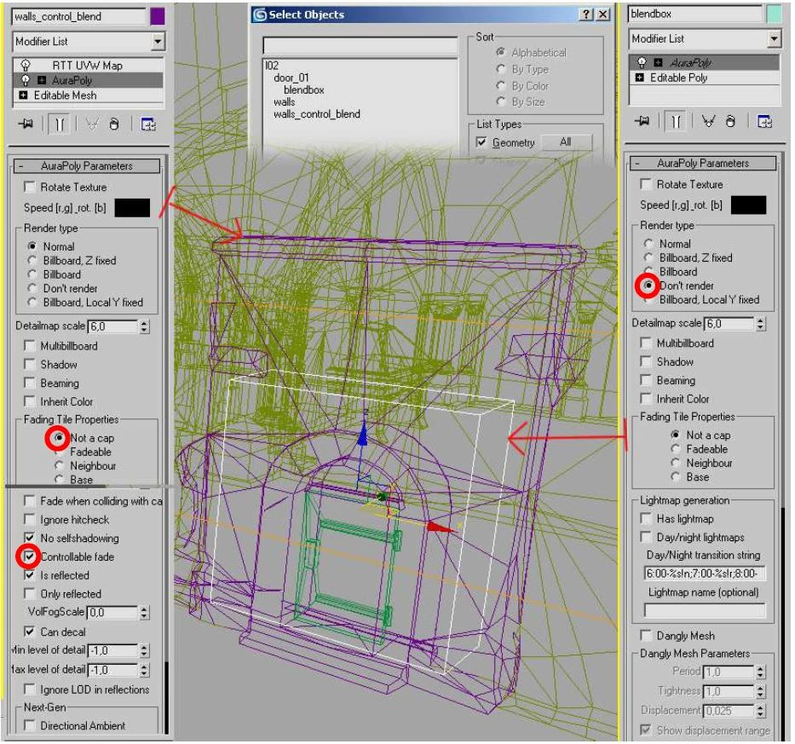
Task: Expand Editable Poly in blendbox stack
Action: point(640,78)
